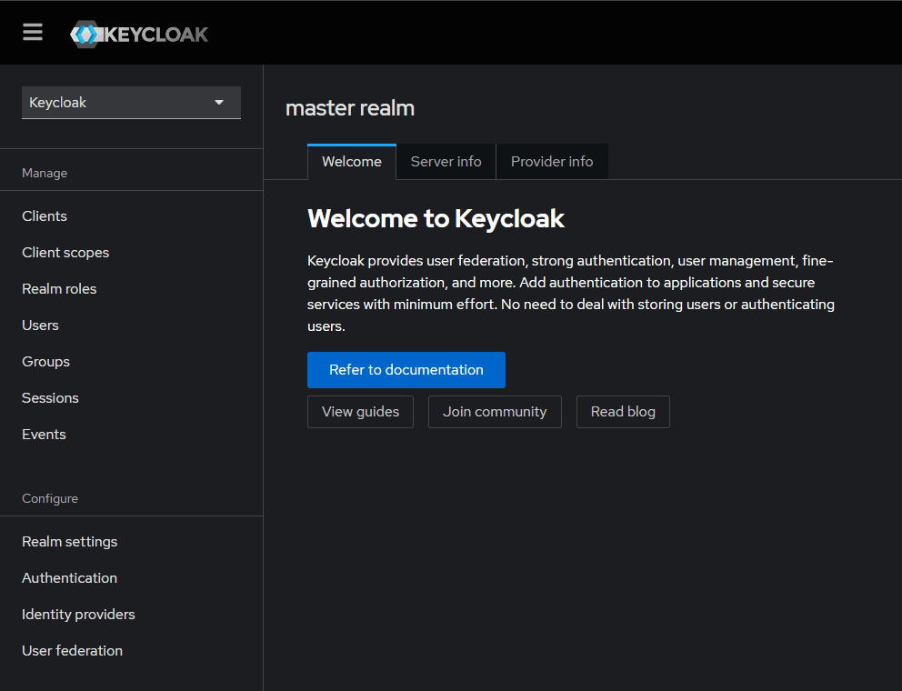Click the Join community button
This screenshot has height=691, width=902.
[495, 412]
